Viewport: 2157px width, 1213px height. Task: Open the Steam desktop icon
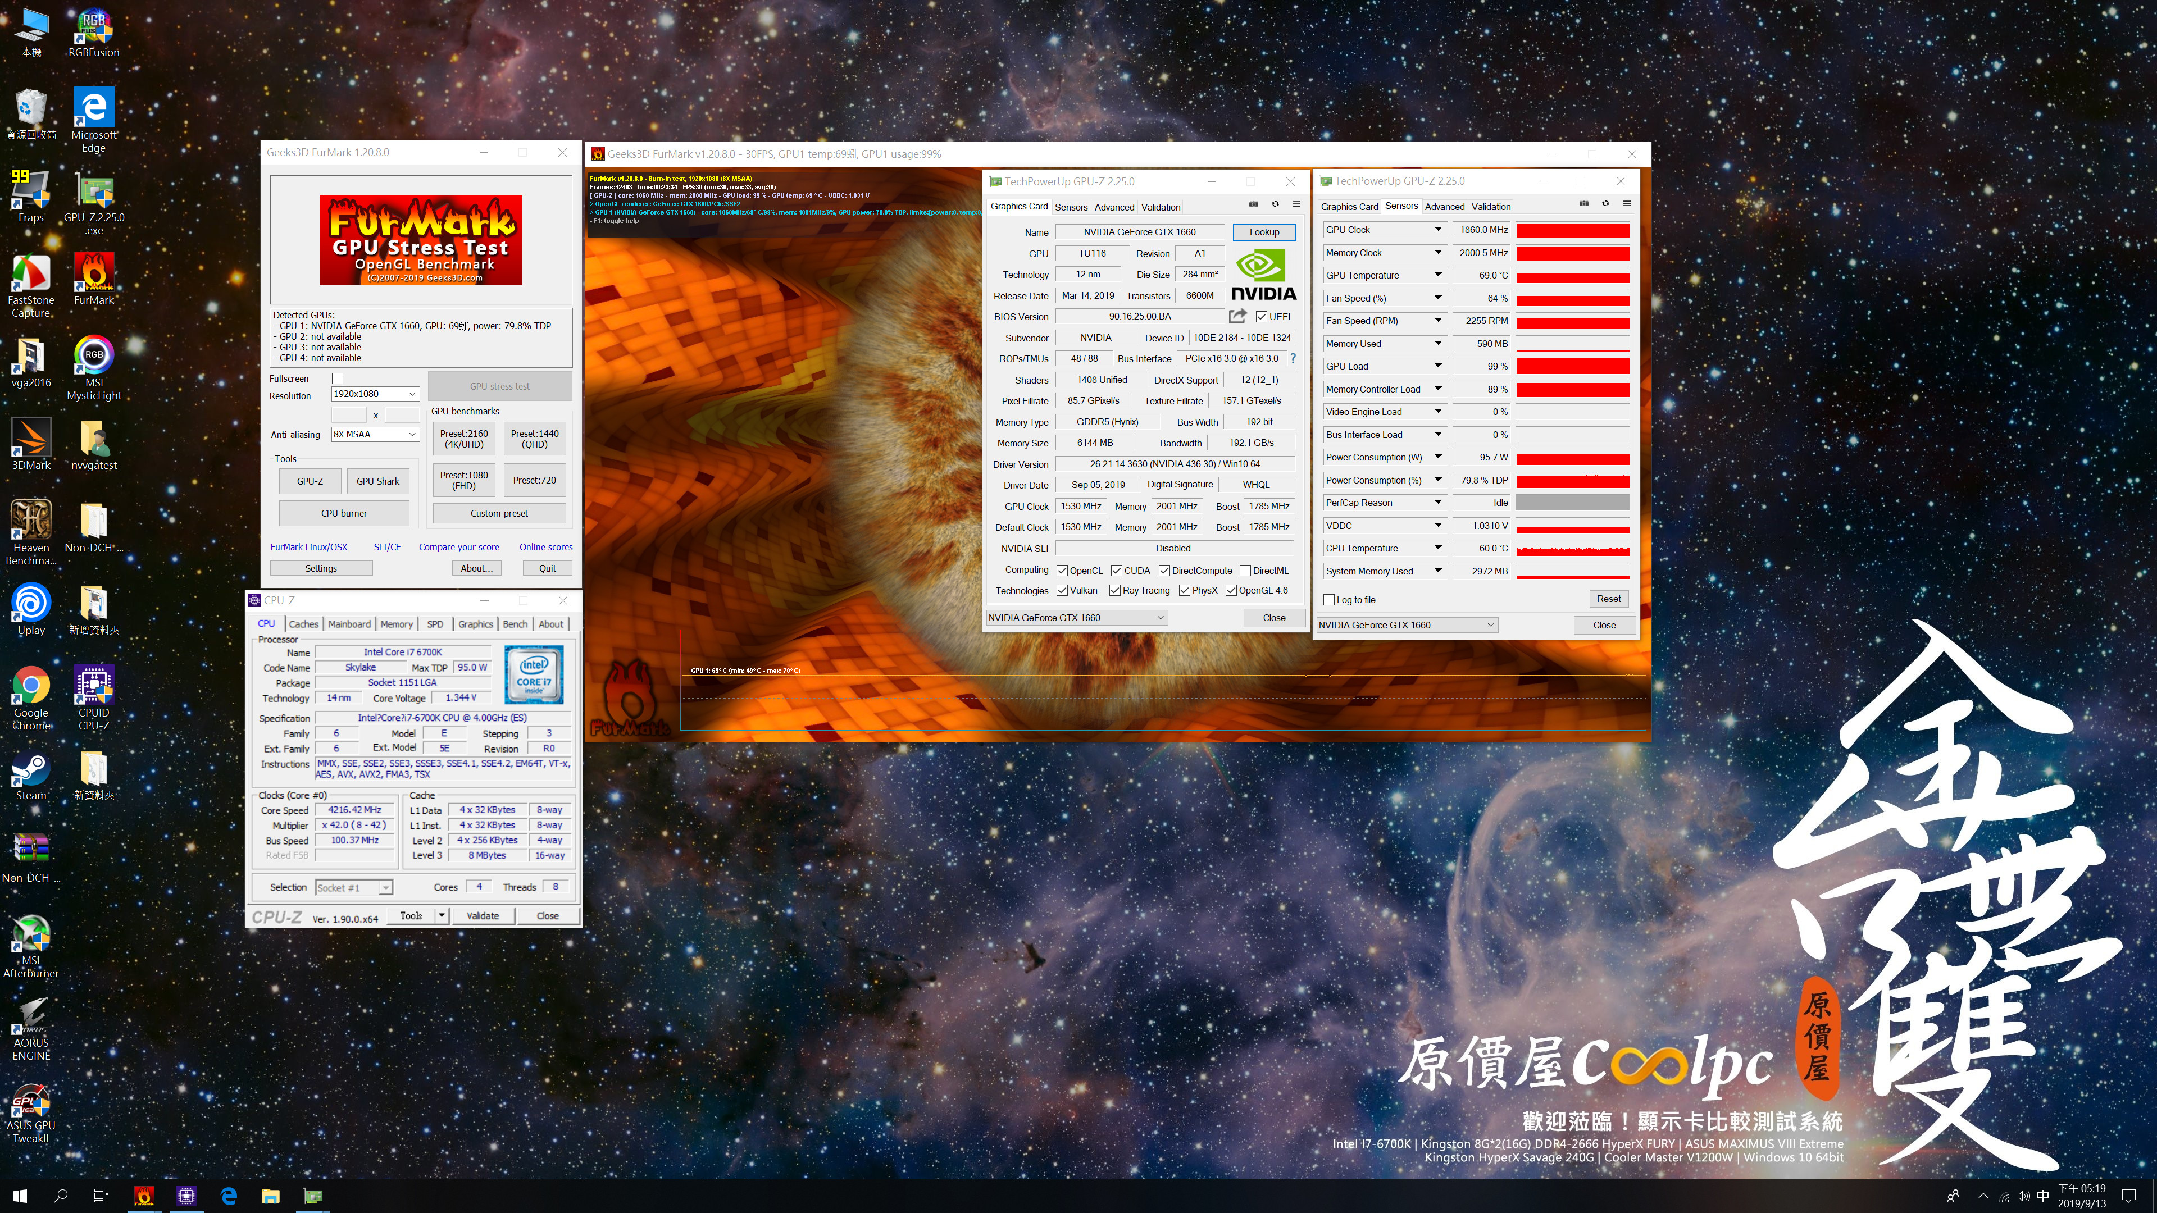pyautogui.click(x=31, y=775)
